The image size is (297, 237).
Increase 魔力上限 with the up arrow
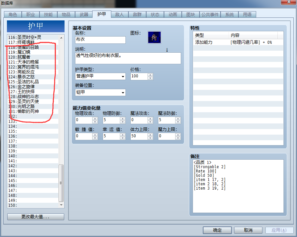tap(178, 135)
